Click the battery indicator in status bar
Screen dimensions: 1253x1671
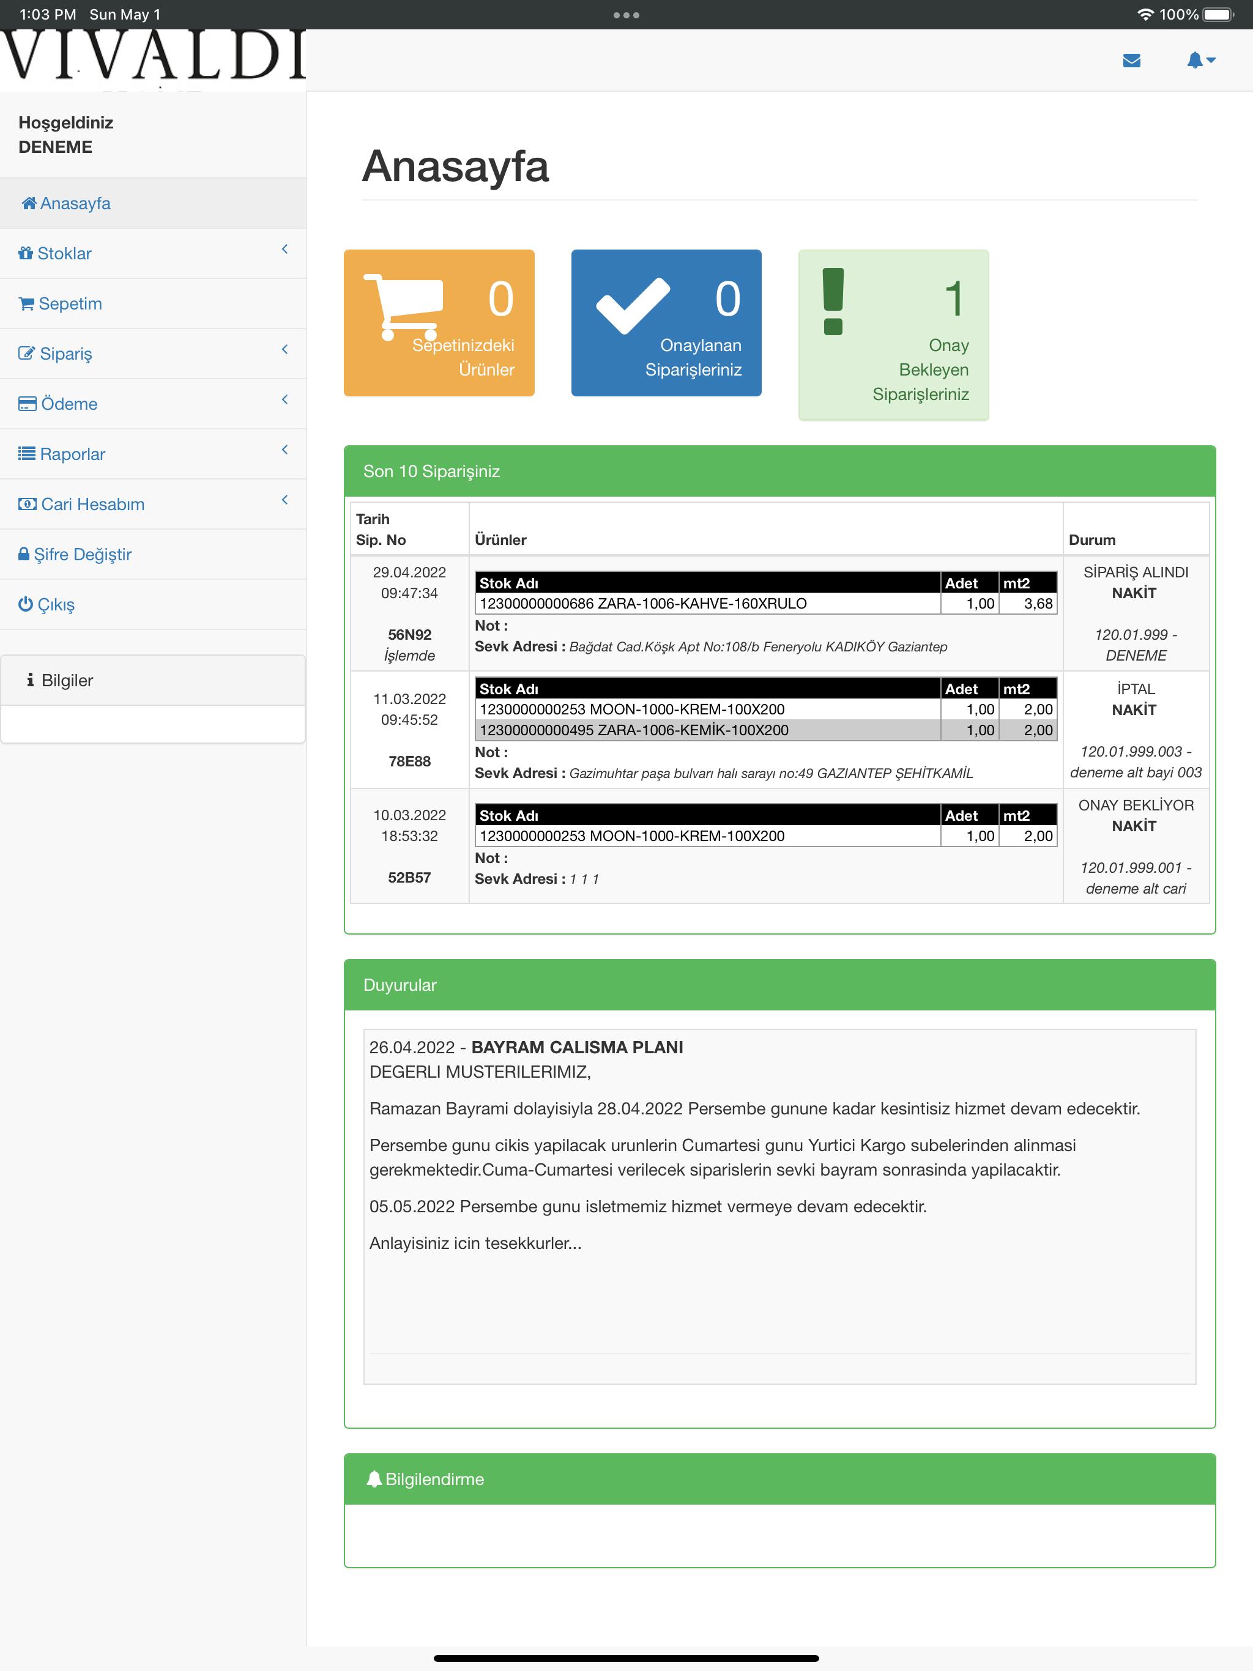pyautogui.click(x=1218, y=14)
